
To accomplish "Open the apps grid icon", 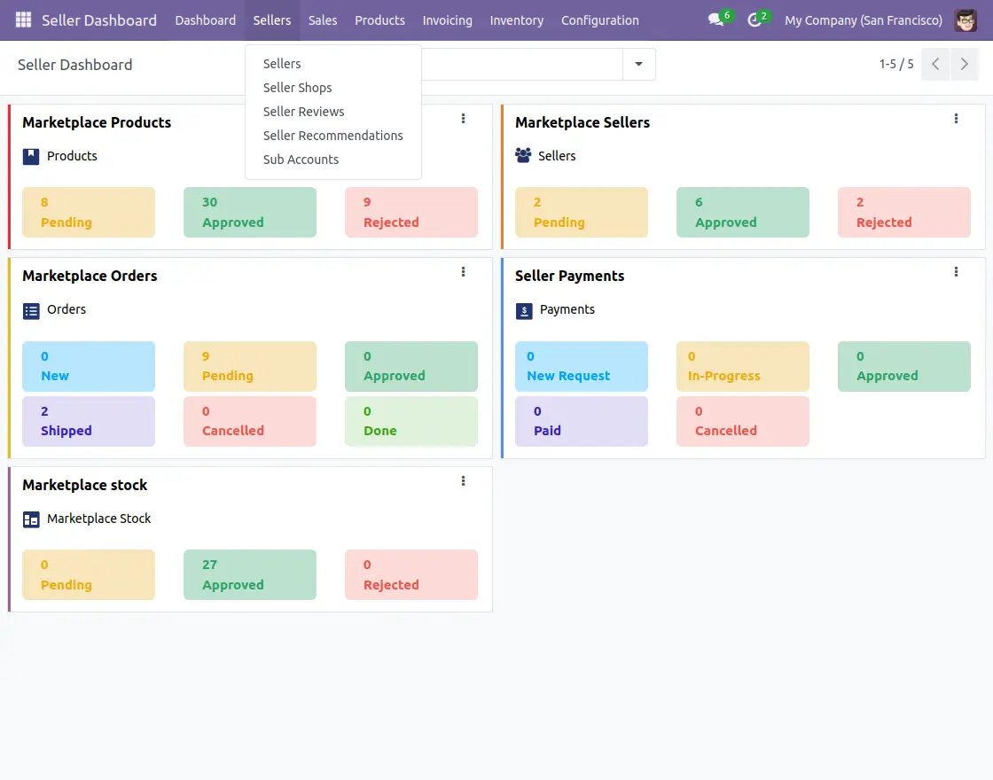I will point(22,19).
